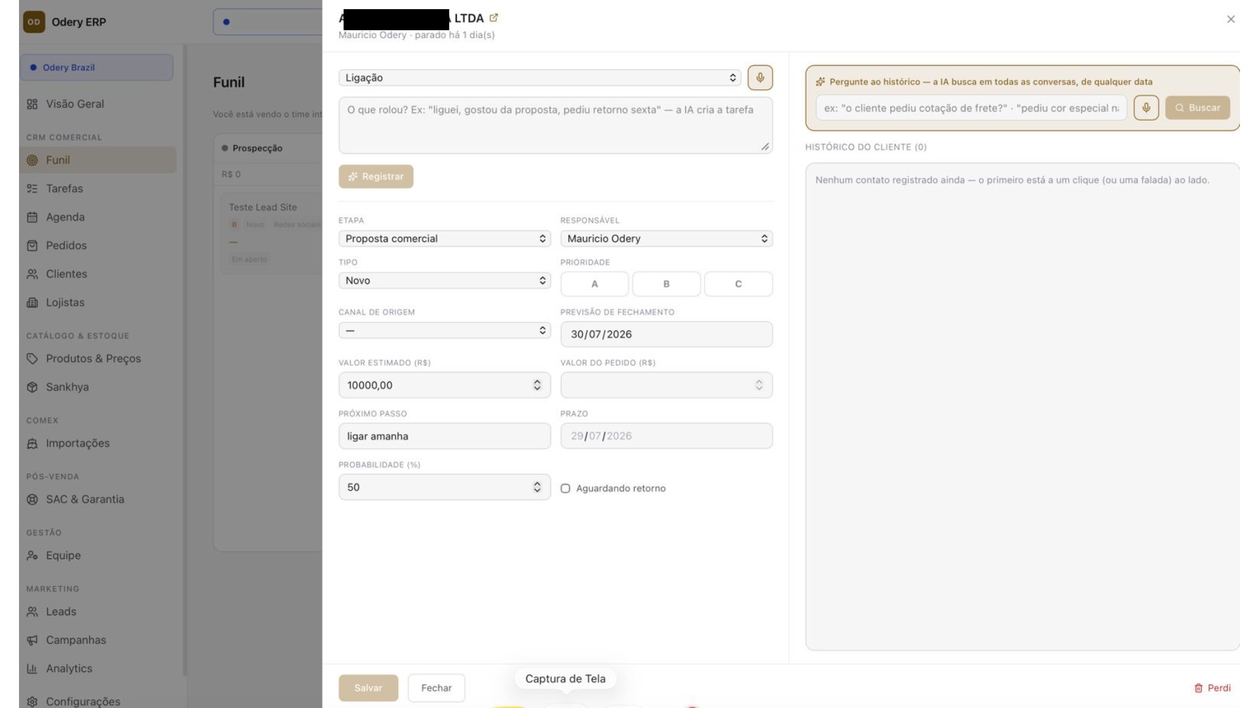Open the Canal de Origem dropdown
This screenshot has height=708, width=1259.
click(x=445, y=330)
